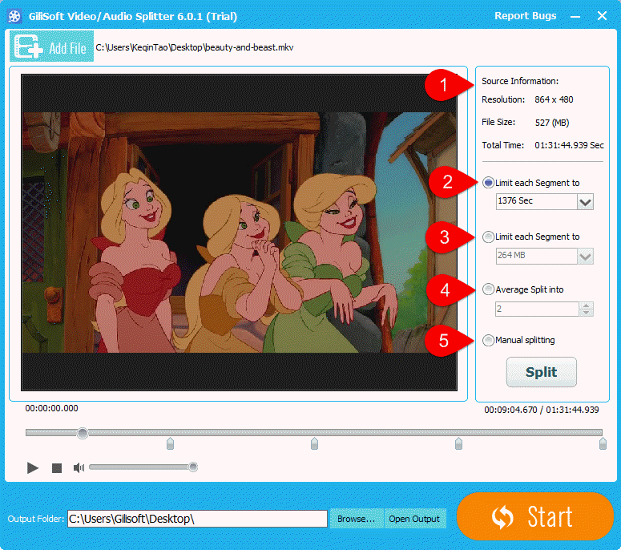Click the source file path beauty-and-beast.mkv
The height and width of the screenshot is (550, 621).
195,47
